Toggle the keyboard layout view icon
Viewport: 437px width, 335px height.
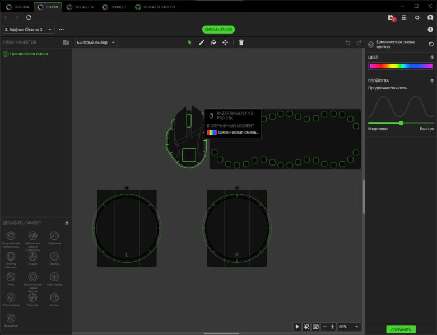point(315,327)
